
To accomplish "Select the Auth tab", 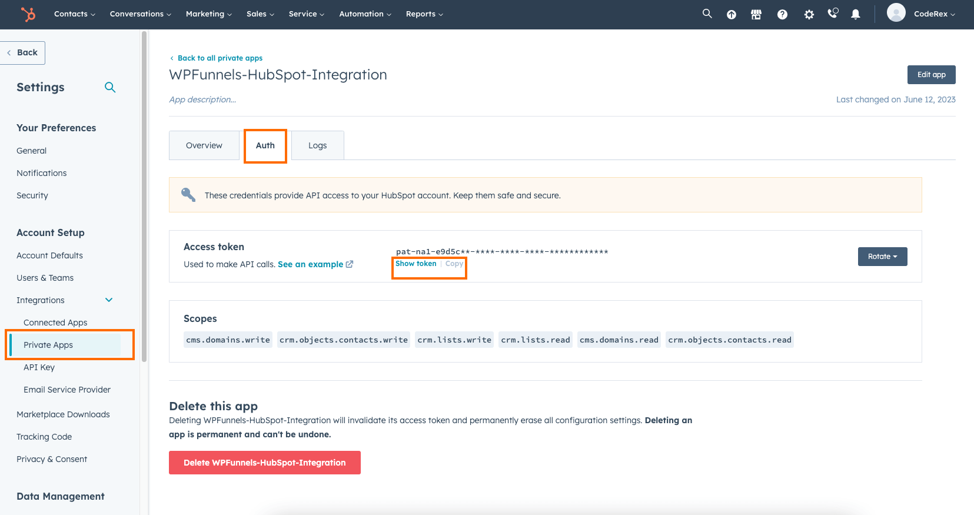I will pyautogui.click(x=265, y=145).
